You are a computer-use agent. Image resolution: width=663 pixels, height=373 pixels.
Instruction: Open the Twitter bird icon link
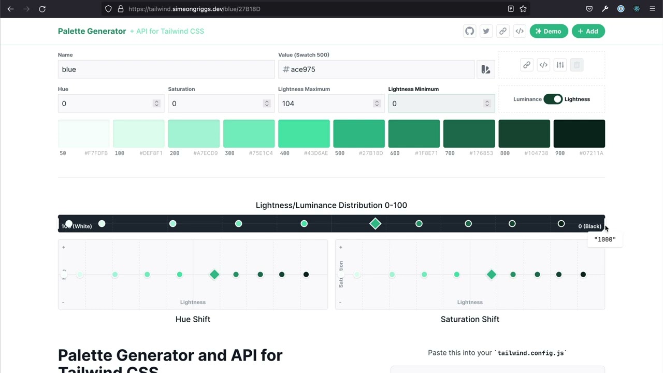tap(486, 31)
